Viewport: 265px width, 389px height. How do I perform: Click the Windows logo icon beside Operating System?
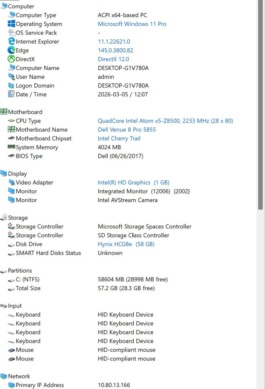(11, 24)
